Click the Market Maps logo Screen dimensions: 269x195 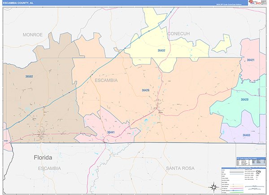[x=255, y=2]
